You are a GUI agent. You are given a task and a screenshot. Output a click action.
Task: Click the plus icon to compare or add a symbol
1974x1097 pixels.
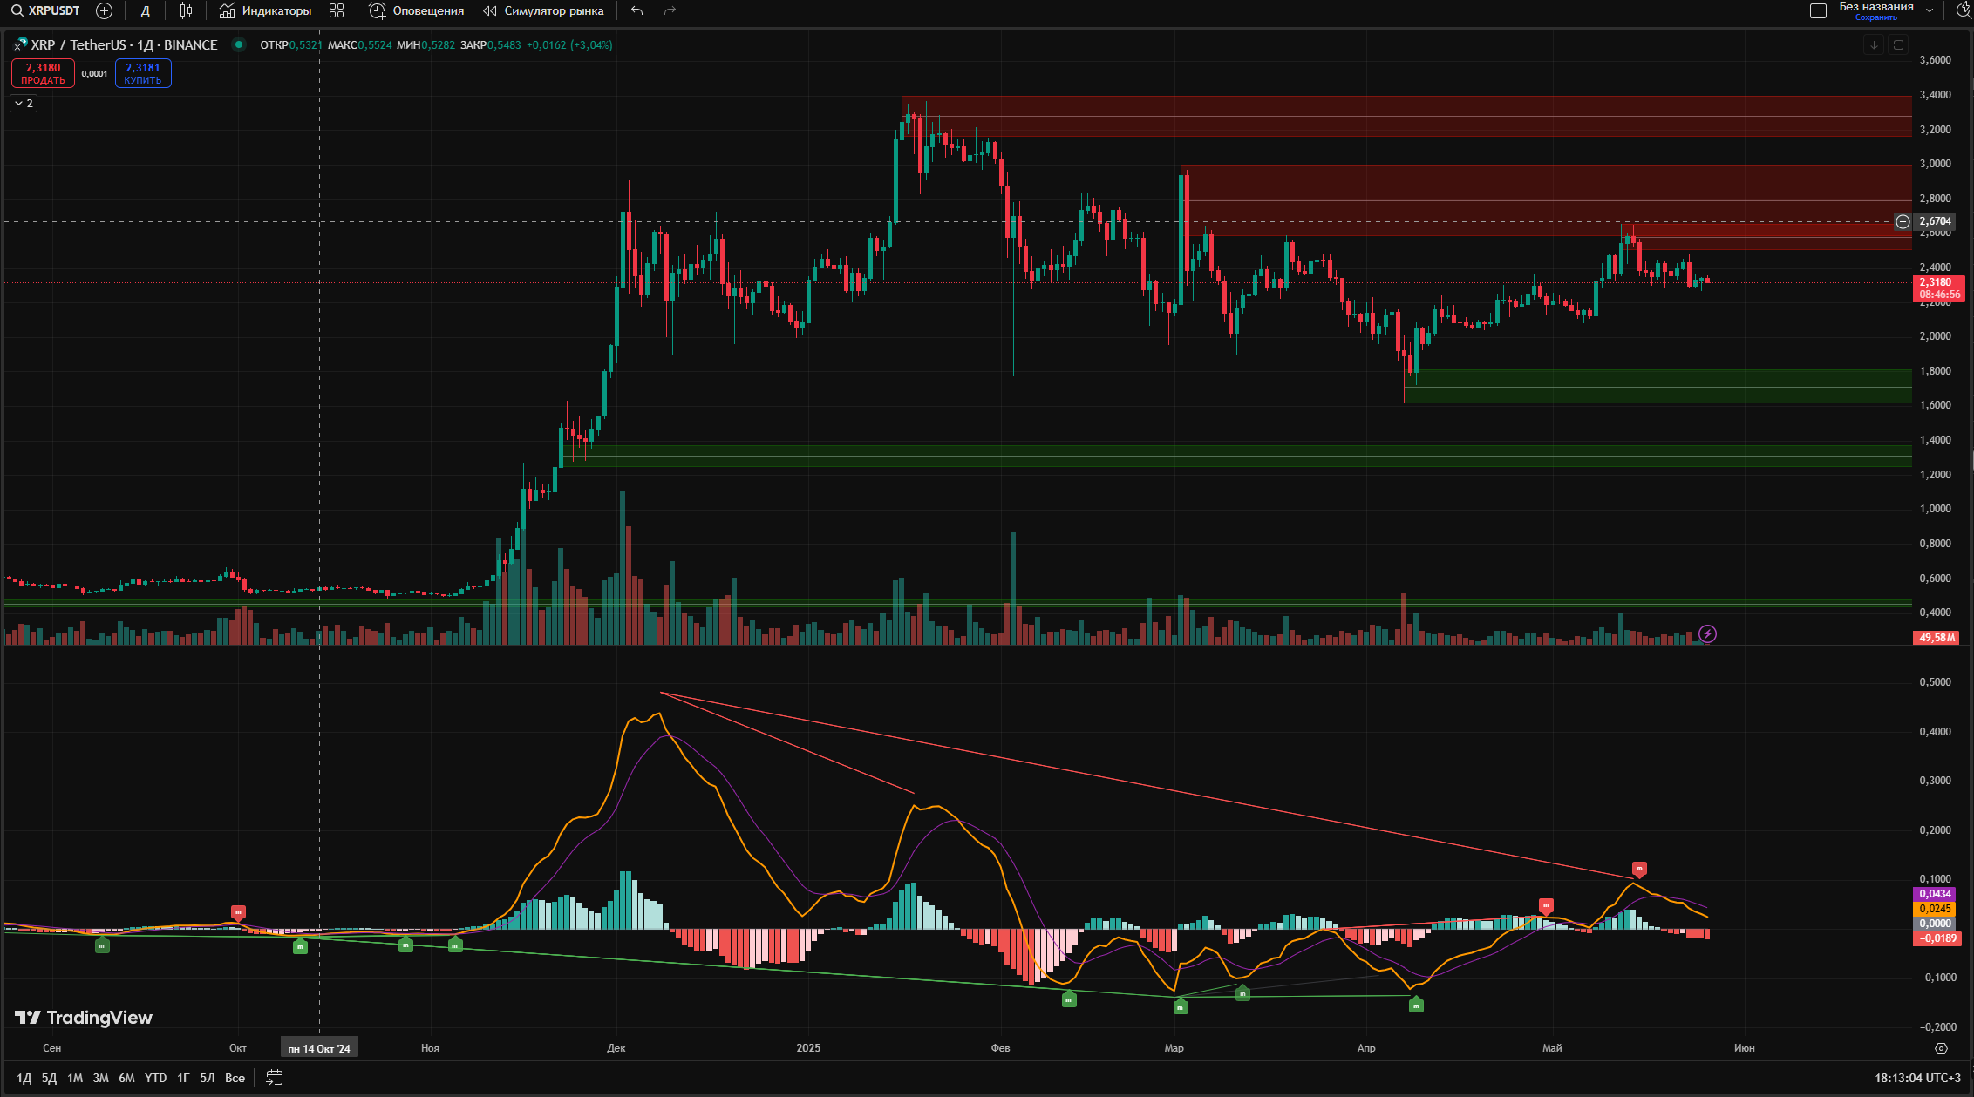coord(104,11)
